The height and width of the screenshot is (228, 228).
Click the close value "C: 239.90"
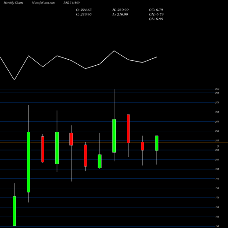click(84, 15)
